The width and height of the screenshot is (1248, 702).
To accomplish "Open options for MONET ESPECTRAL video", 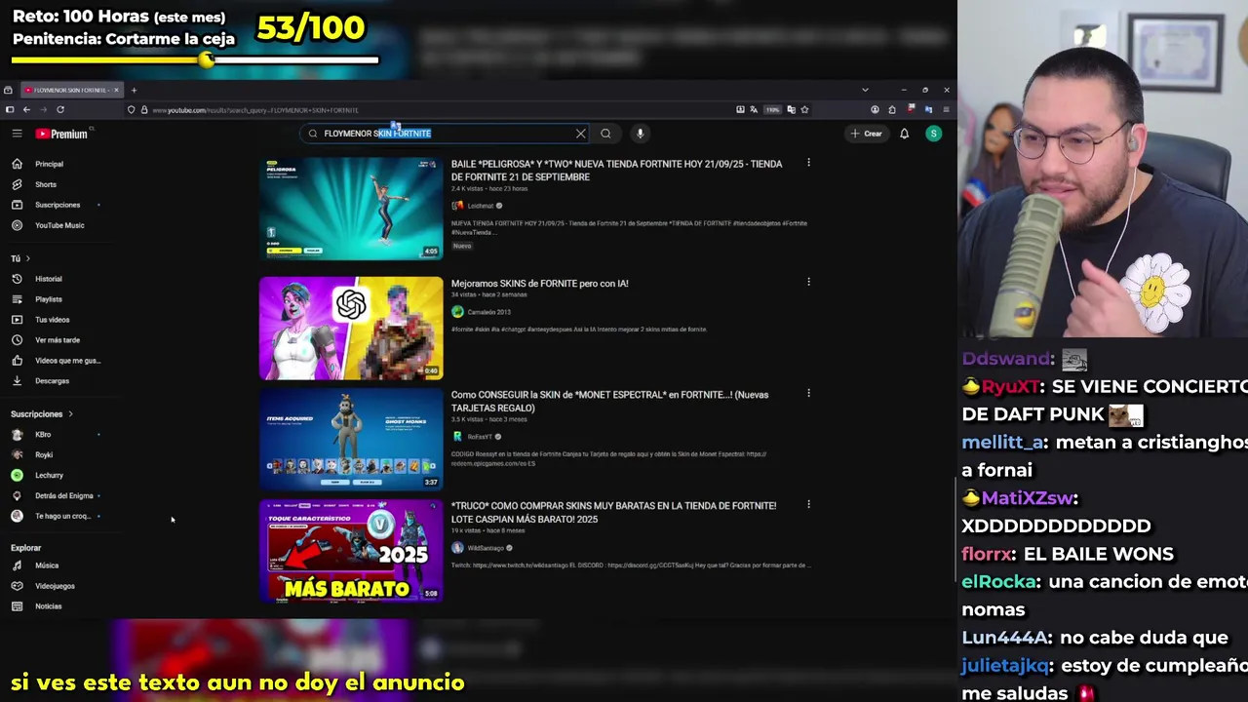I will pyautogui.click(x=808, y=393).
